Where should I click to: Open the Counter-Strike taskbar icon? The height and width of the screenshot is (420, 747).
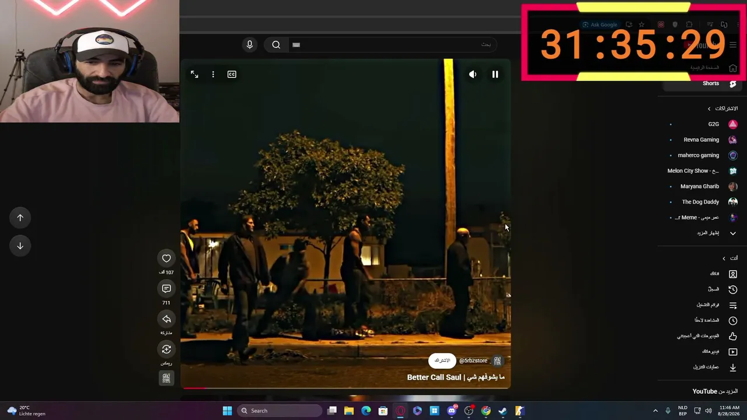pos(519,411)
